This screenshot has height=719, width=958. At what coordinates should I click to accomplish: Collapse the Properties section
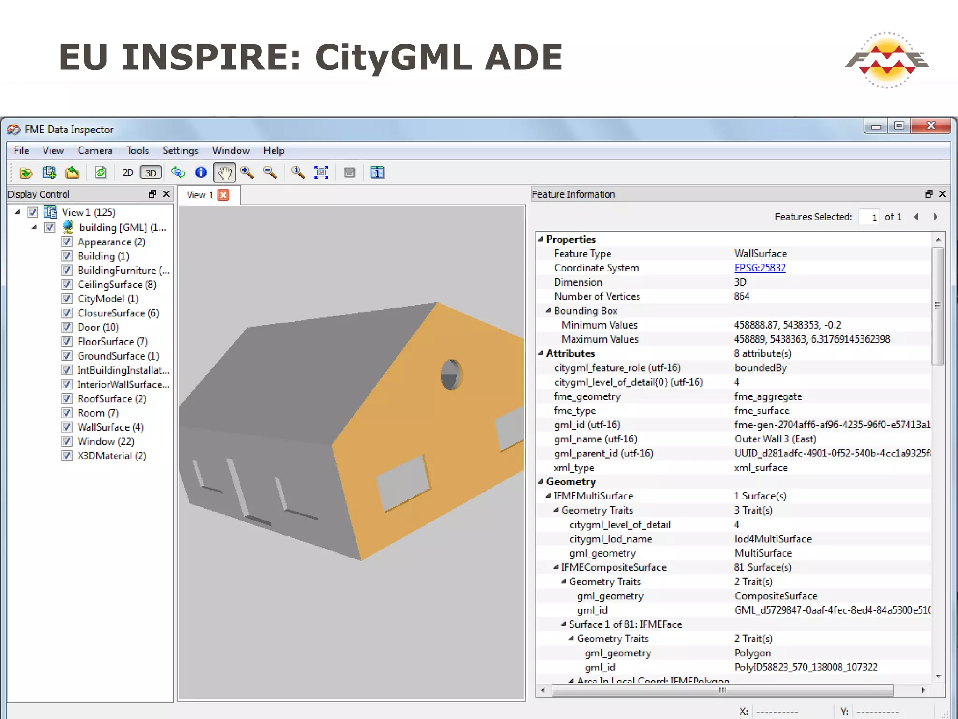click(x=541, y=239)
